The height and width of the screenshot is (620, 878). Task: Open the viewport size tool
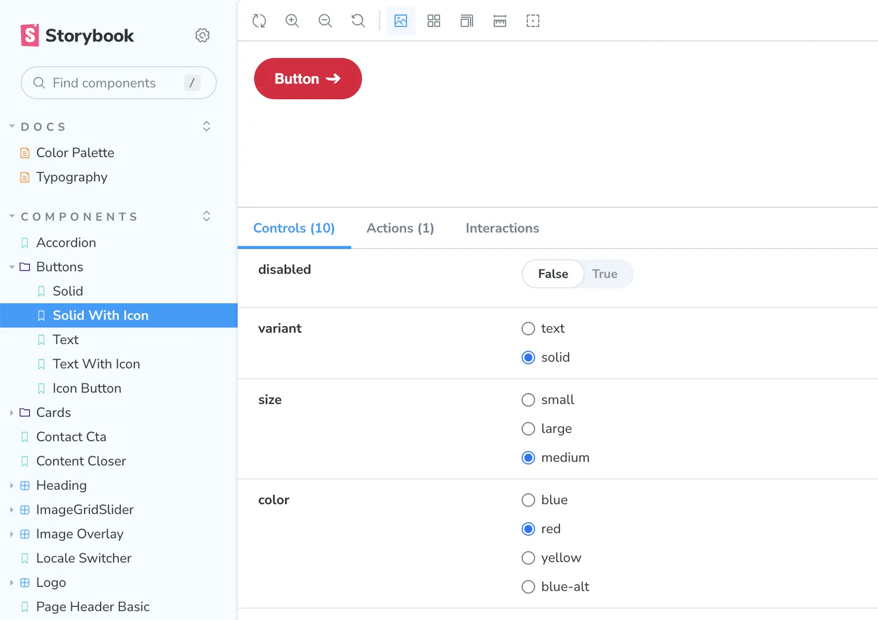466,21
